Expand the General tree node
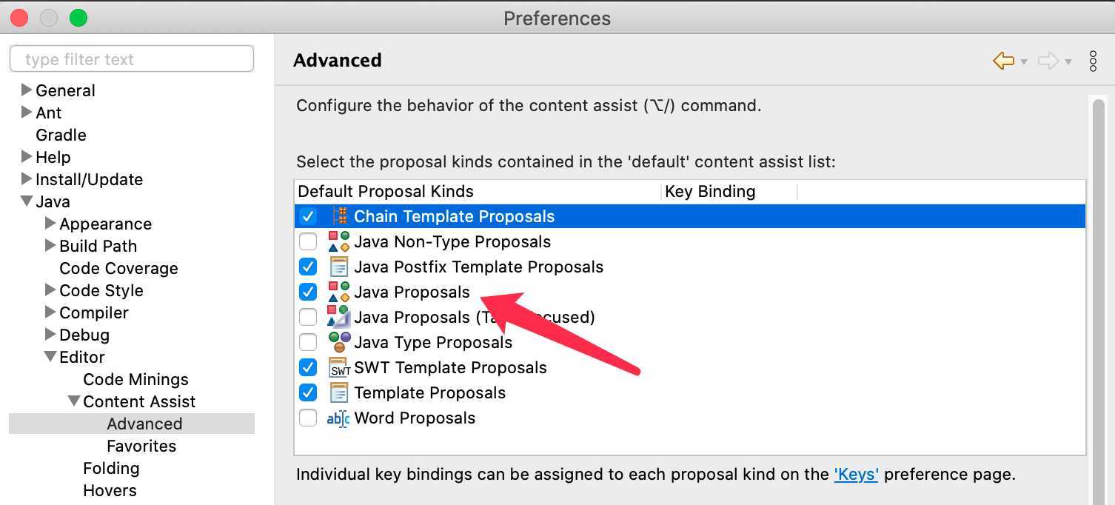The height and width of the screenshot is (505, 1115). [x=27, y=90]
